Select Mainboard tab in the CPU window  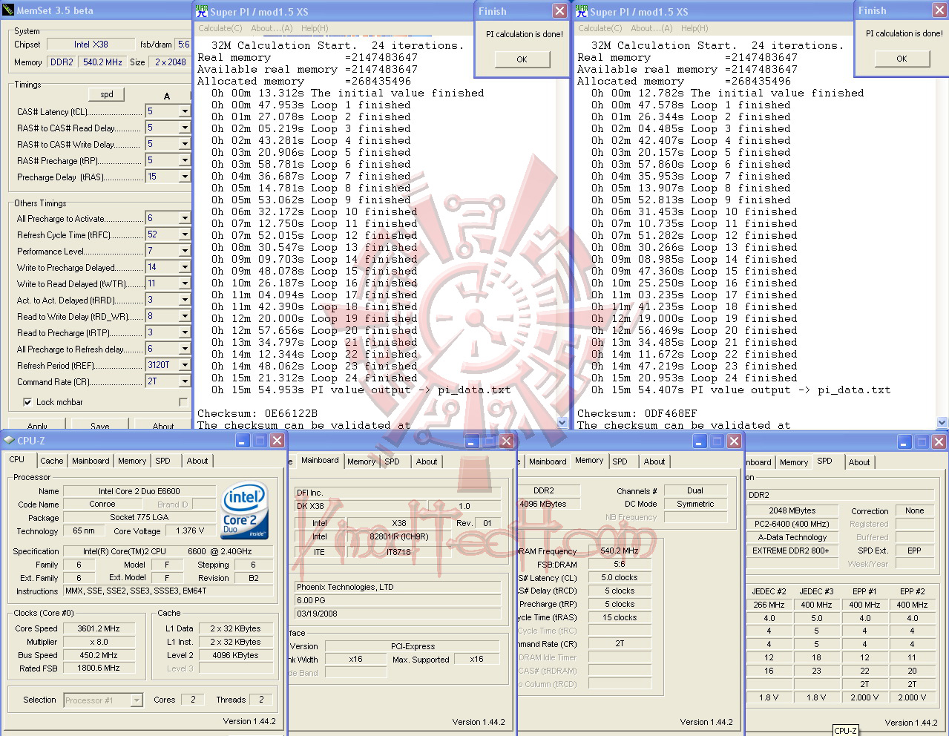click(91, 461)
